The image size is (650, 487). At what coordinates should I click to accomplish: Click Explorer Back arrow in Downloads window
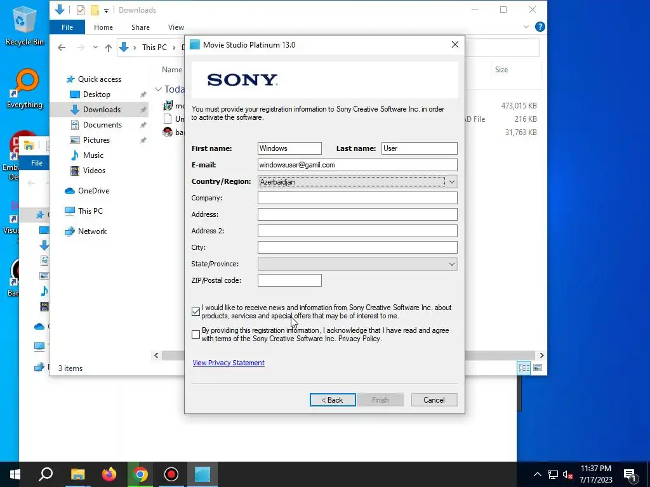(x=62, y=48)
